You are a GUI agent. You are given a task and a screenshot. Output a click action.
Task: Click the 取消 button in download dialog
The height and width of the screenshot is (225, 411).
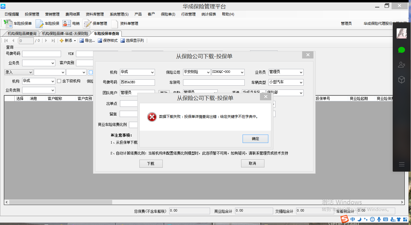(252, 164)
